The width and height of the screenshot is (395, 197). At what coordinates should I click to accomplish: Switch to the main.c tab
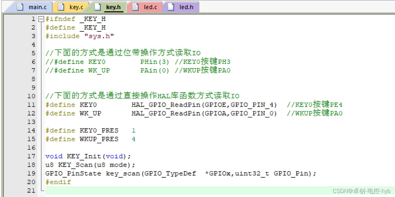coord(34,7)
